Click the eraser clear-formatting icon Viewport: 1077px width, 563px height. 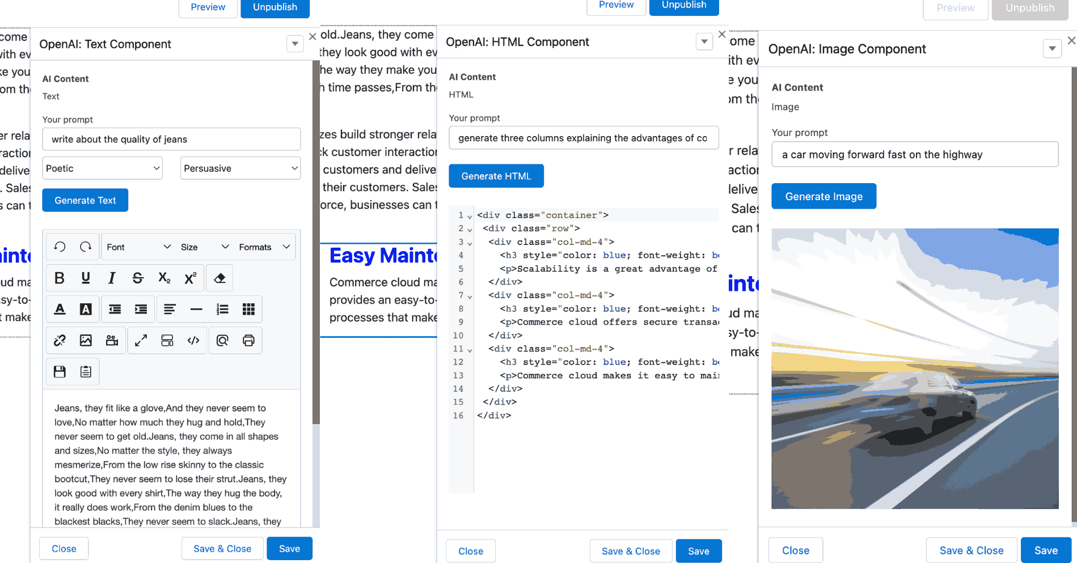tap(219, 278)
